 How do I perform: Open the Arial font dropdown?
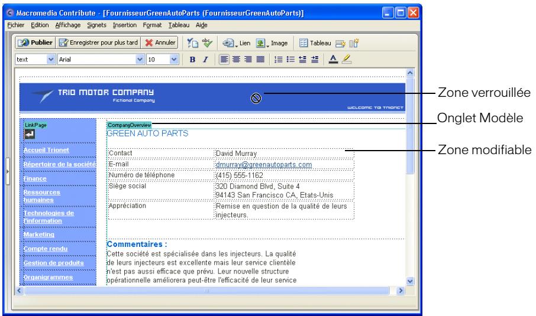101,60
